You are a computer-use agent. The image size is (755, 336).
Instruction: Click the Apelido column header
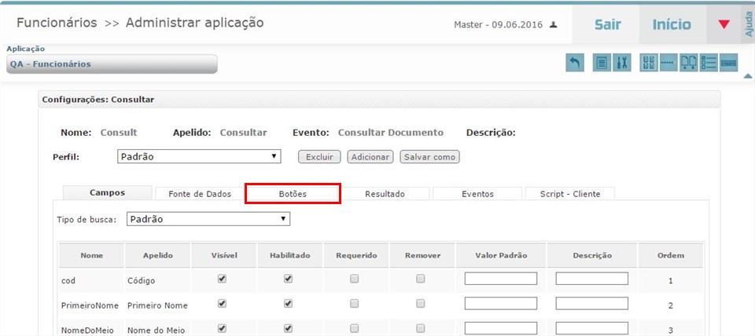(158, 255)
